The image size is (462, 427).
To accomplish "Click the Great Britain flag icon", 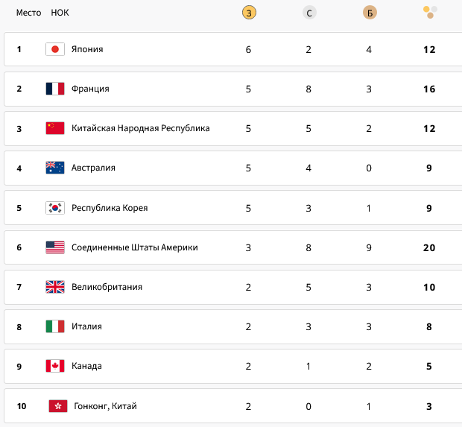I will click(55, 287).
